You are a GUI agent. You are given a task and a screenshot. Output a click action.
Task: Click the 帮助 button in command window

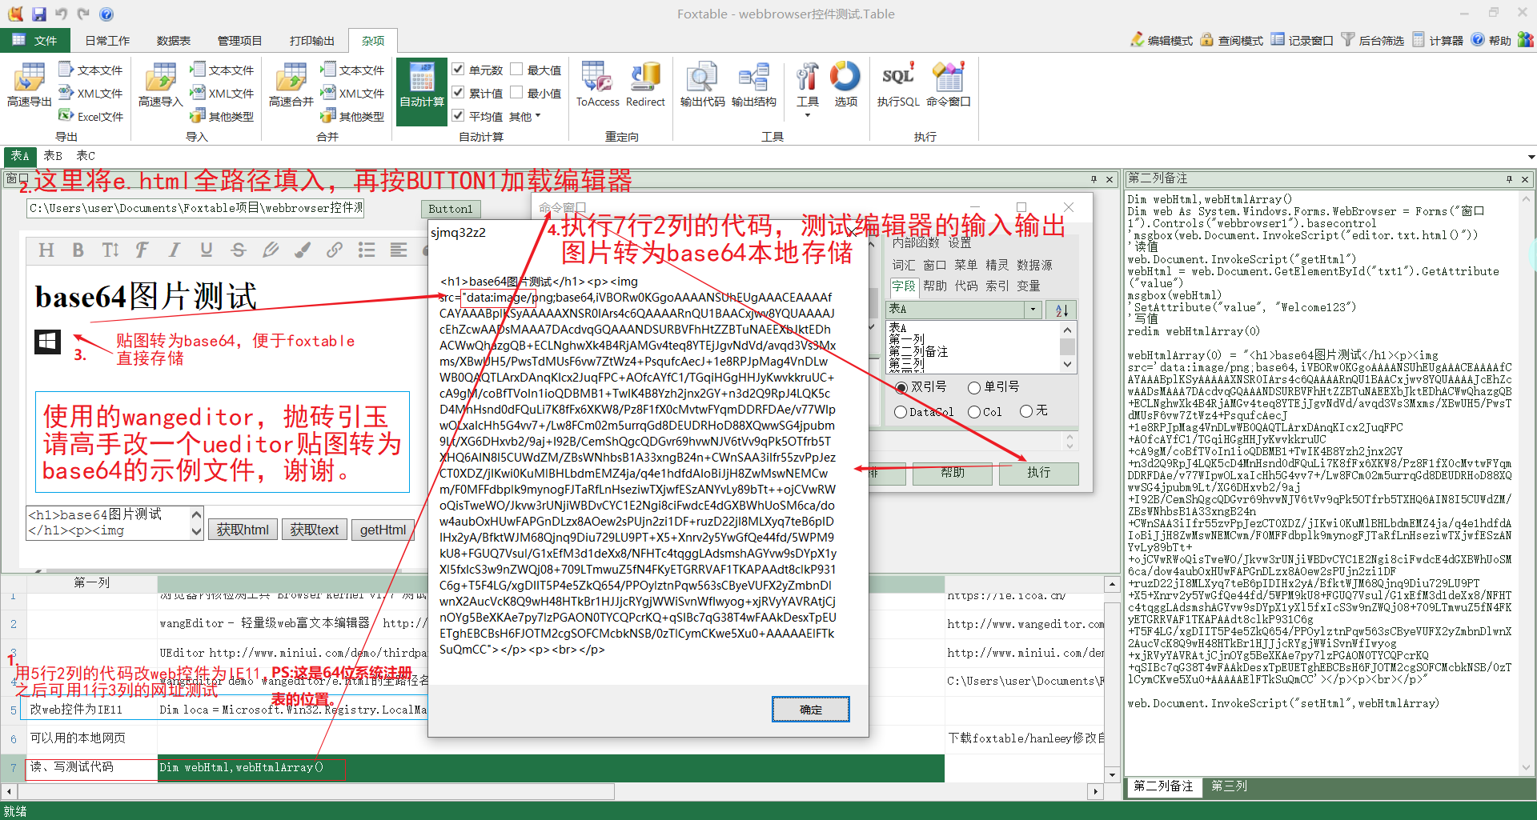click(x=952, y=473)
